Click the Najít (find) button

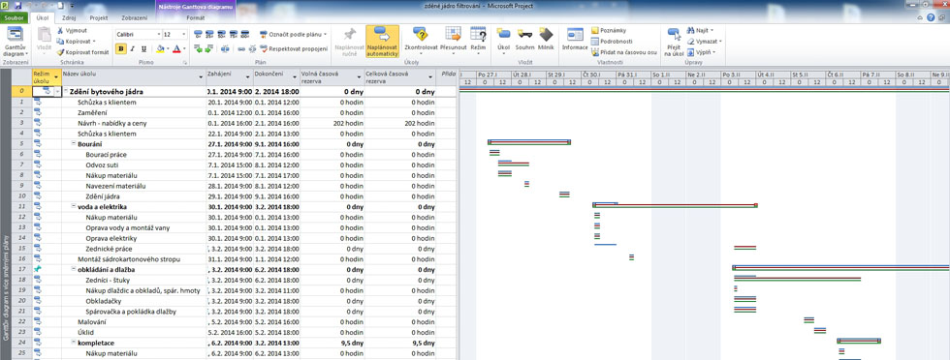coord(700,30)
